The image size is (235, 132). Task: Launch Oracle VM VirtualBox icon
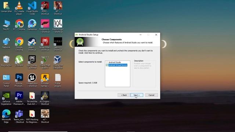pos(58,59)
